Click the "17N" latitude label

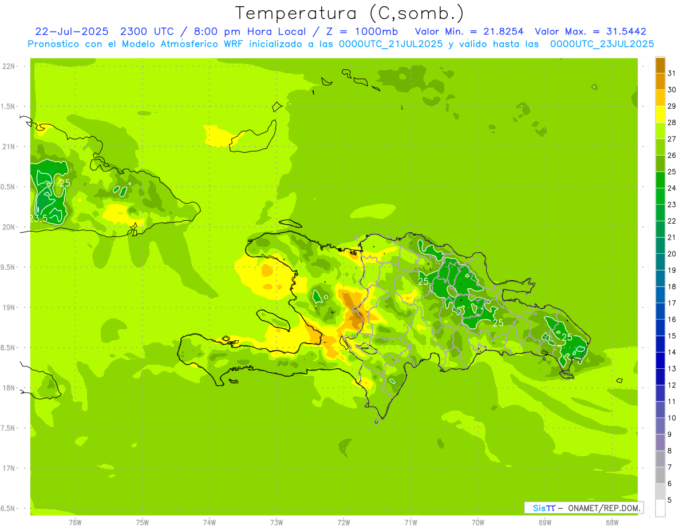click(9, 468)
